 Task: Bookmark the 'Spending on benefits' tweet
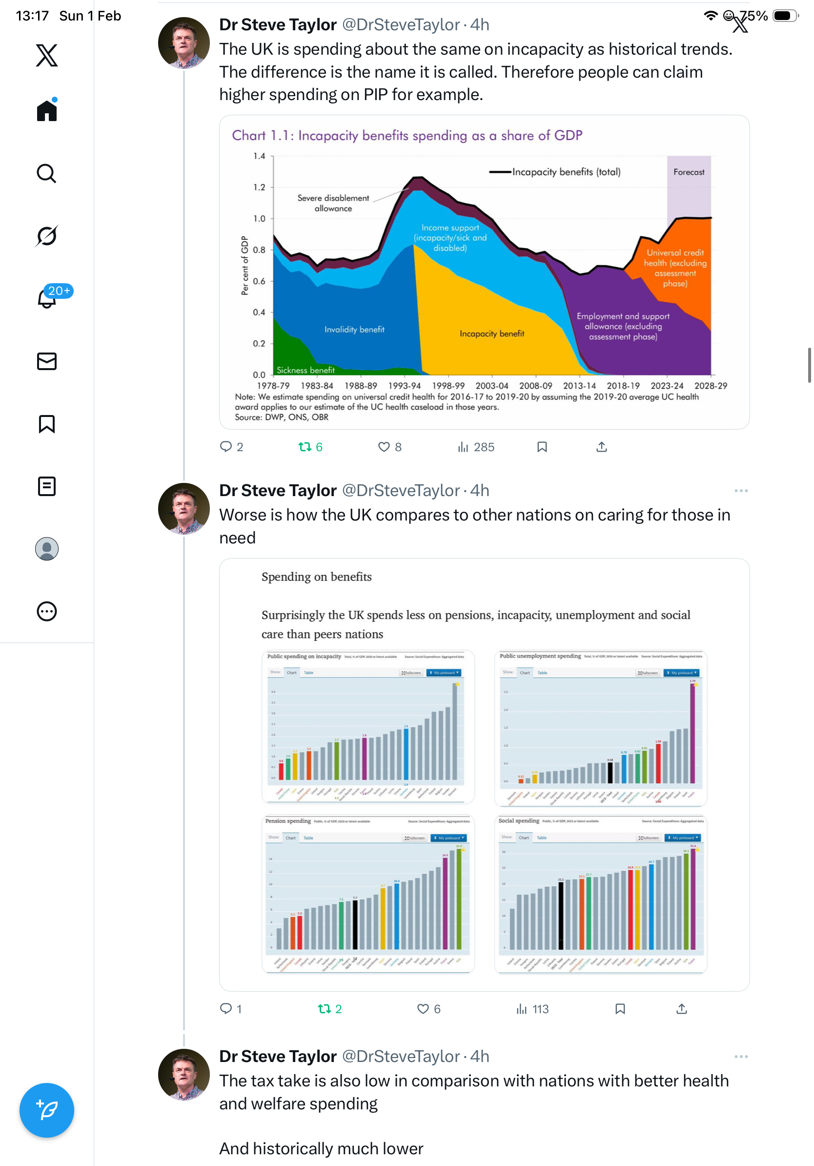point(620,1009)
